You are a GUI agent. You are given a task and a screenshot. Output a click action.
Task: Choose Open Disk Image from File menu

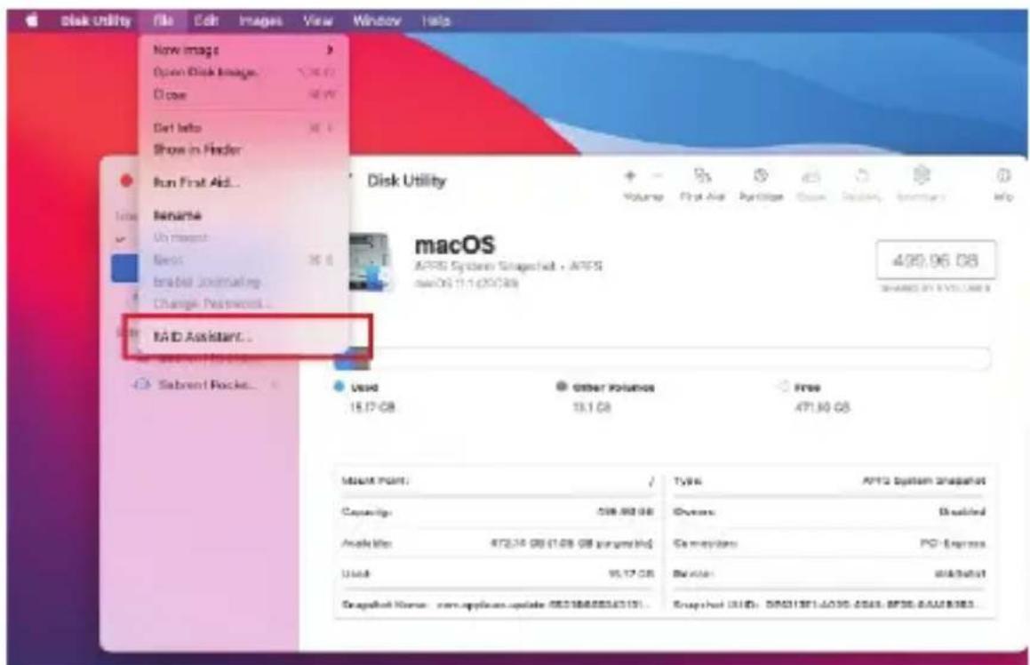[243, 72]
